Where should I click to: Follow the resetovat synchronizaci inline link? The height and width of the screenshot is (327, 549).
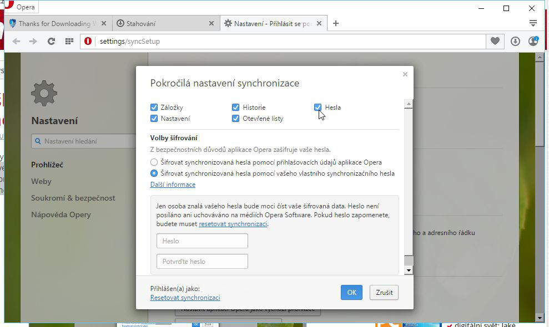[x=233, y=224]
